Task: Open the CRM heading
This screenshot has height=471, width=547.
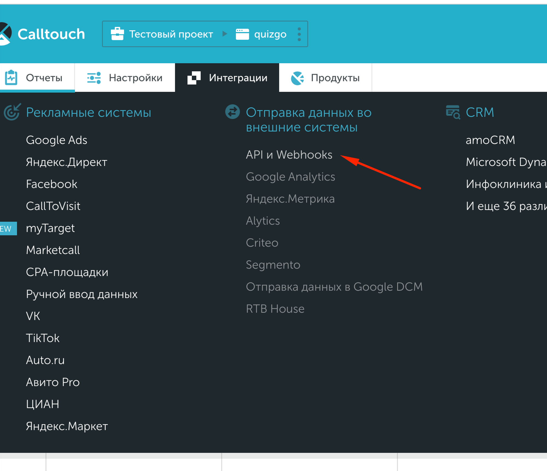Action: tap(480, 112)
